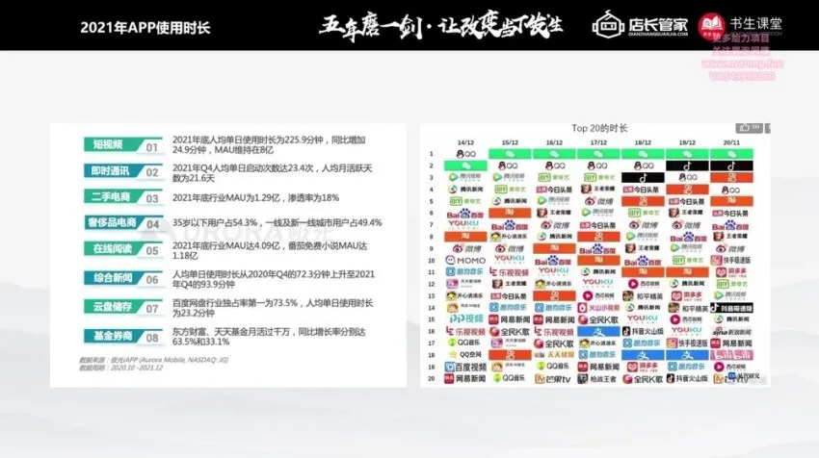Click 抖音火山版 logo in 18/12 column
The height and width of the screenshot is (458, 819).
pos(643,331)
